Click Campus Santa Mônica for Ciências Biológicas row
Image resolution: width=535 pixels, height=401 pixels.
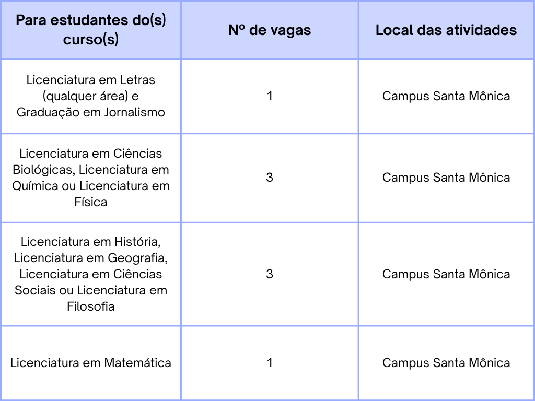click(x=446, y=178)
